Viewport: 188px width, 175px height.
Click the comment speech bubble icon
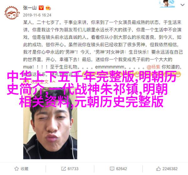(112, 169)
